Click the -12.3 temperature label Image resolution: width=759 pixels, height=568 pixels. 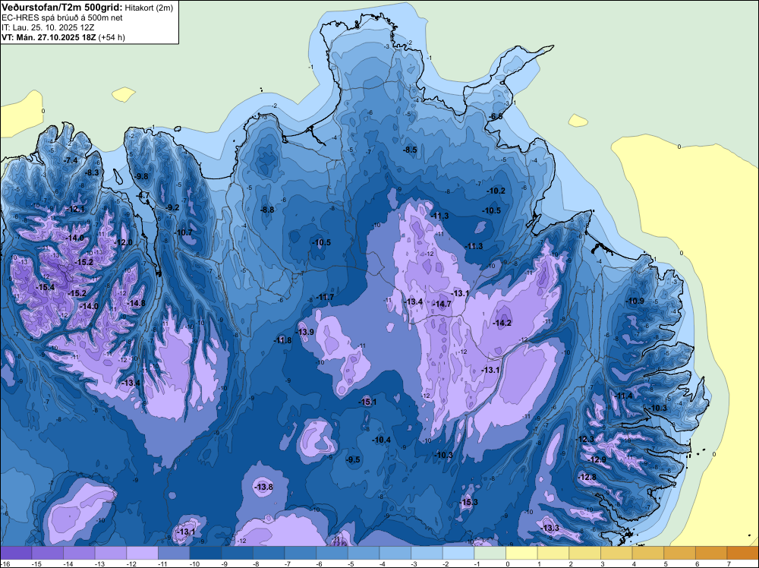coord(584,439)
